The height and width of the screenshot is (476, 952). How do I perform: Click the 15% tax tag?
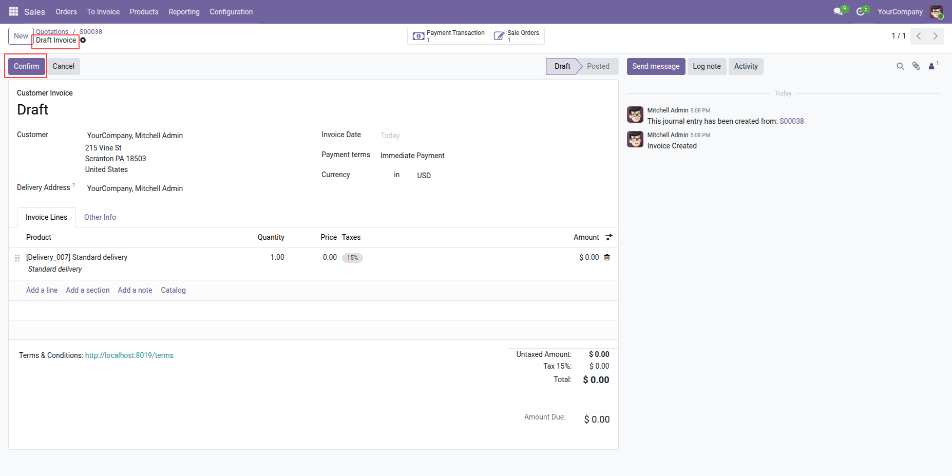(x=352, y=258)
